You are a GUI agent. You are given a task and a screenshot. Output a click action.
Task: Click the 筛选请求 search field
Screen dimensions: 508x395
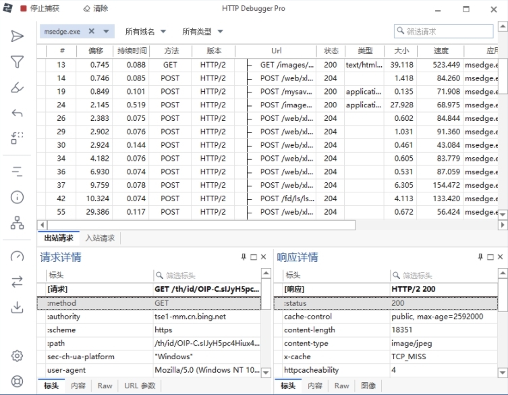click(x=443, y=32)
